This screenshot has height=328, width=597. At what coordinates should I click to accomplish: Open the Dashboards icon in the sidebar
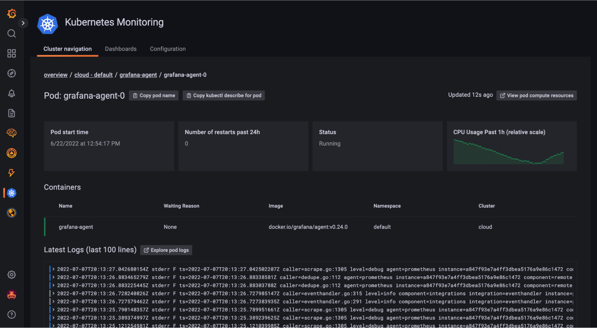click(x=12, y=53)
